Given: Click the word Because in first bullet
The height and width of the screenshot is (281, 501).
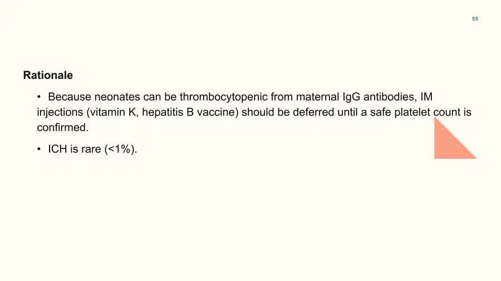Looking at the screenshot, I should (x=70, y=97).
